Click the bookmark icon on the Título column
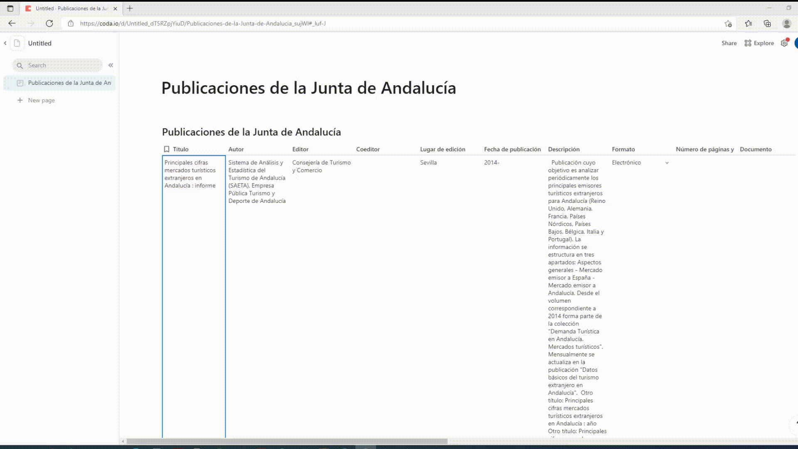 167,149
